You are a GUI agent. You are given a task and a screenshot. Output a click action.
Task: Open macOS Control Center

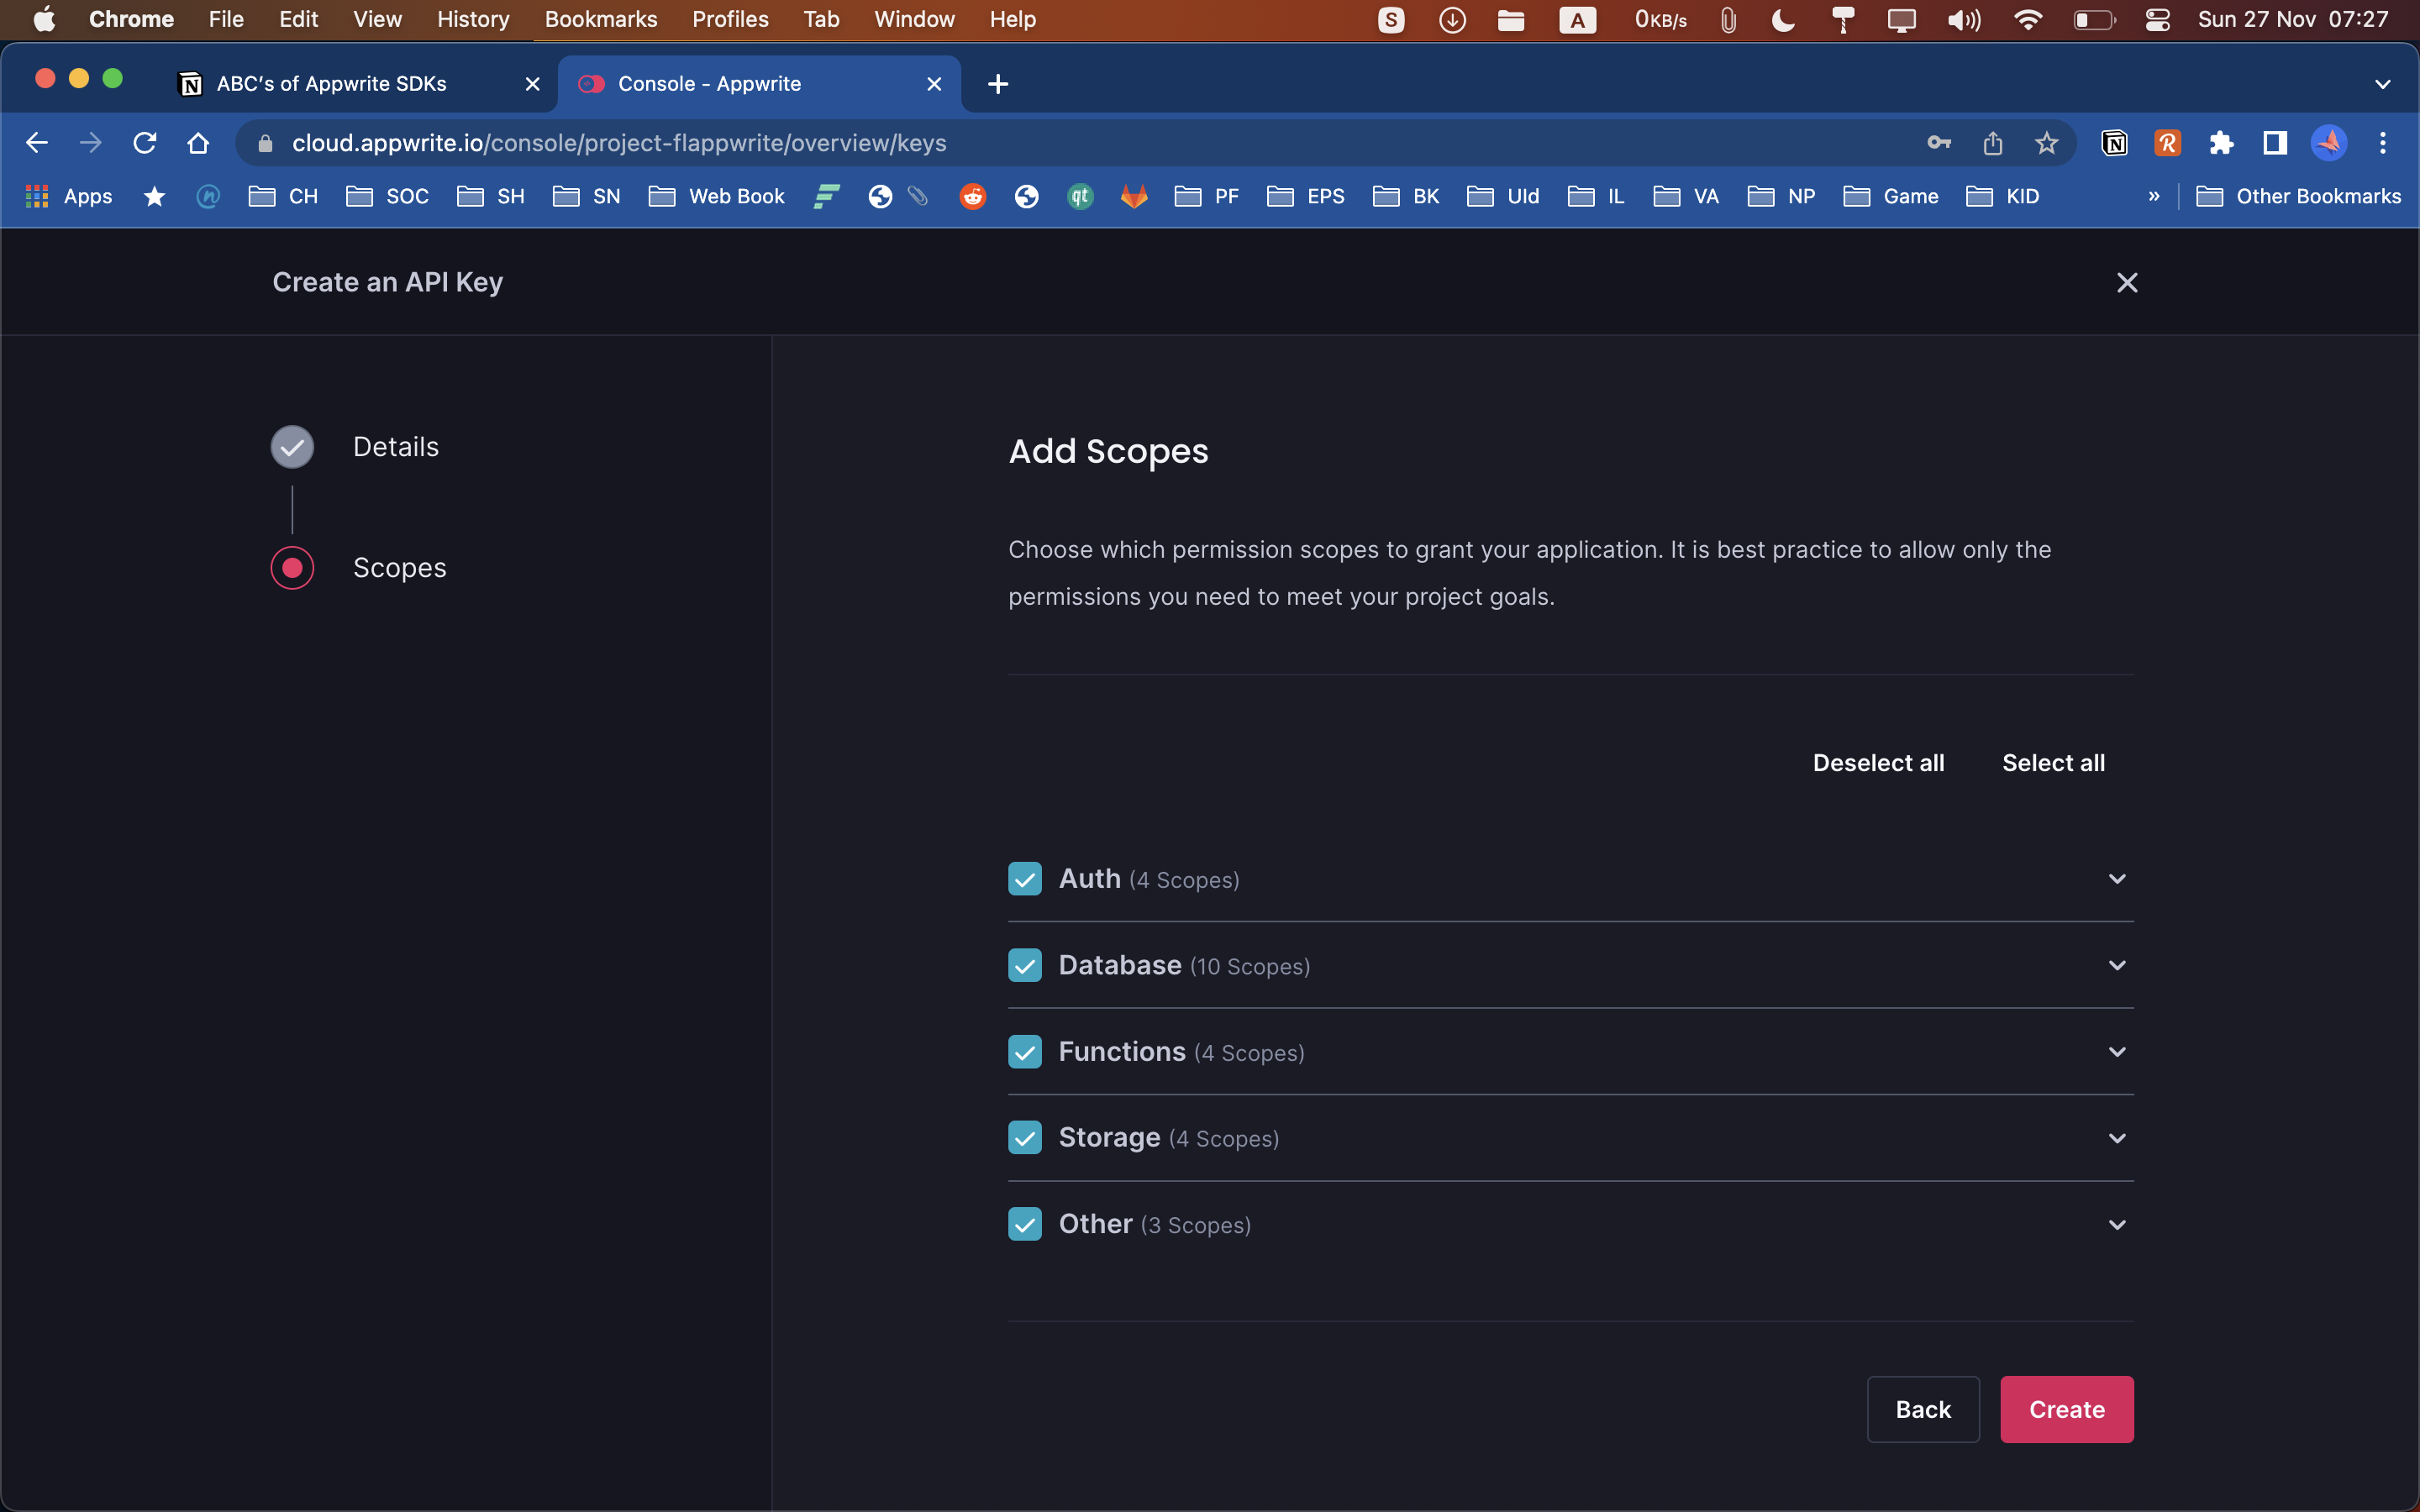click(x=2157, y=19)
